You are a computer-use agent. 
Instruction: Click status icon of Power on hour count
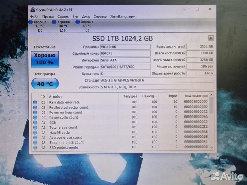tap(35, 112)
